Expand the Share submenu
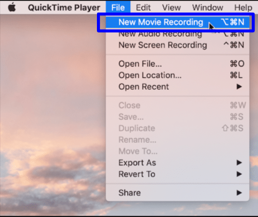 pyautogui.click(x=177, y=193)
